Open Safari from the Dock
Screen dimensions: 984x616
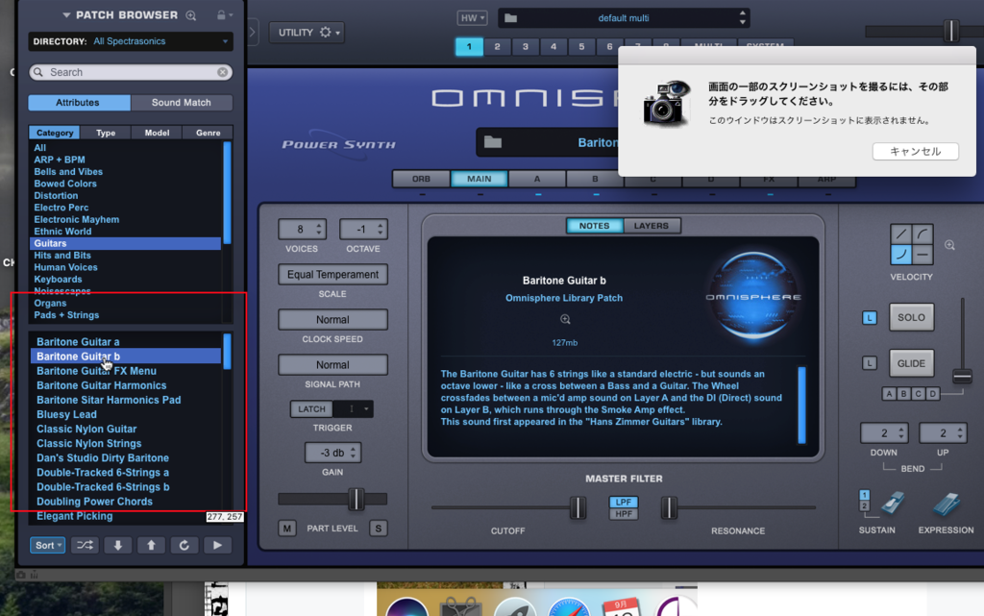click(569, 606)
